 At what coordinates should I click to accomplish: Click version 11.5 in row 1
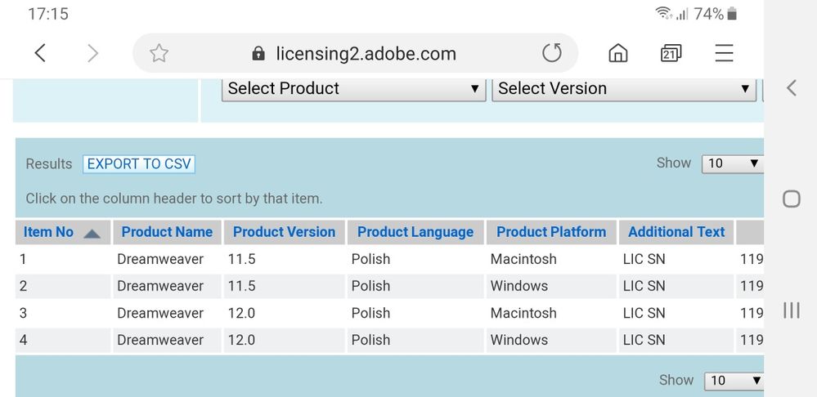(241, 259)
